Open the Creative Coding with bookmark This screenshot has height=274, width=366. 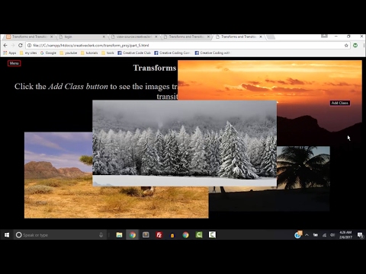213,53
